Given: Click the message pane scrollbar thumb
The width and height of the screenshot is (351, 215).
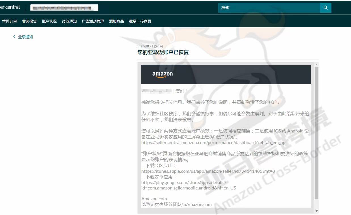Looking at the screenshot, I should click(316, 133).
